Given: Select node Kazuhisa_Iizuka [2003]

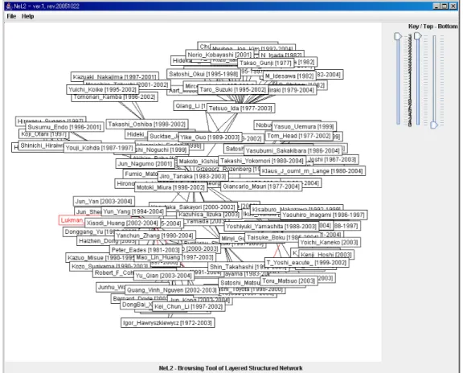Looking at the screenshot, I should (x=209, y=214).
